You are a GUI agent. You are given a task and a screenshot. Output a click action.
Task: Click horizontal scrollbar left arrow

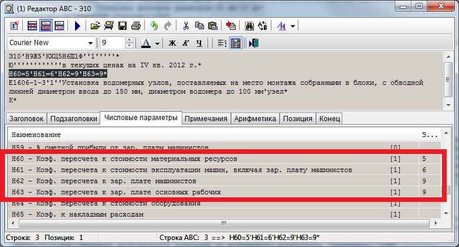click(x=13, y=224)
